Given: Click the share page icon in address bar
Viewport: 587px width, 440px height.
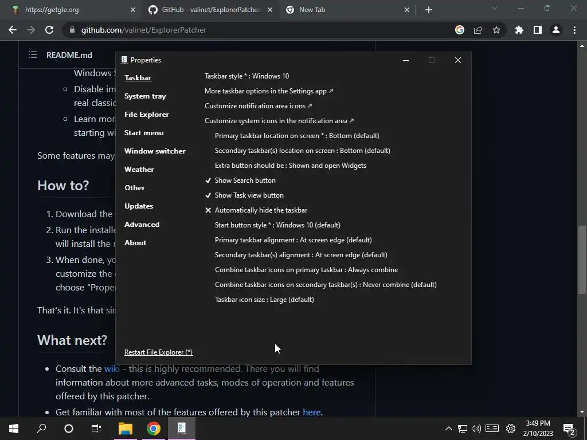Looking at the screenshot, I should (478, 30).
